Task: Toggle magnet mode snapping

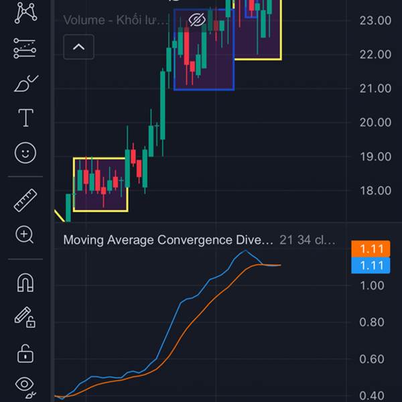Action: click(25, 282)
